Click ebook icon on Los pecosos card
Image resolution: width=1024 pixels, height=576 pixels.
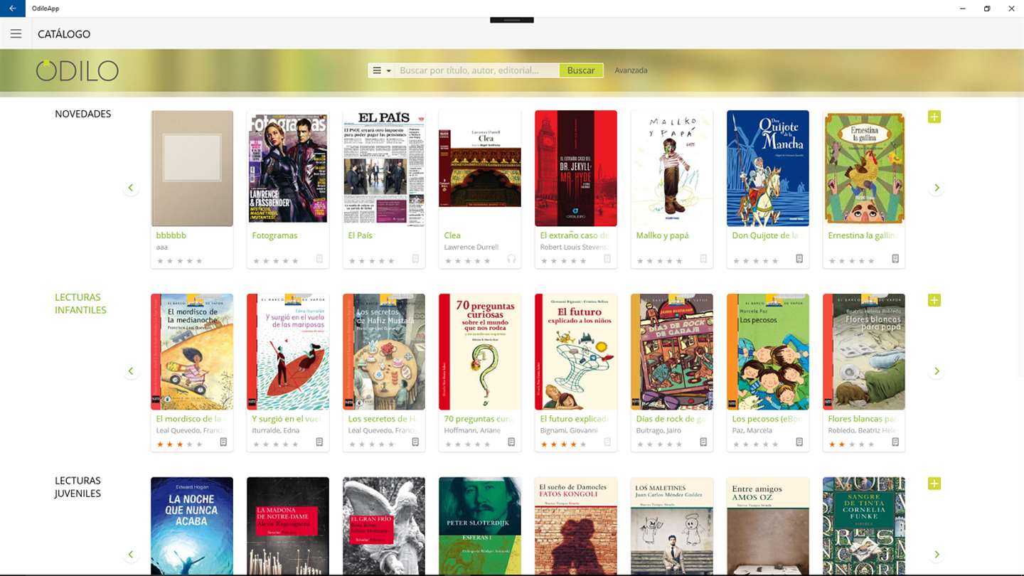(799, 442)
